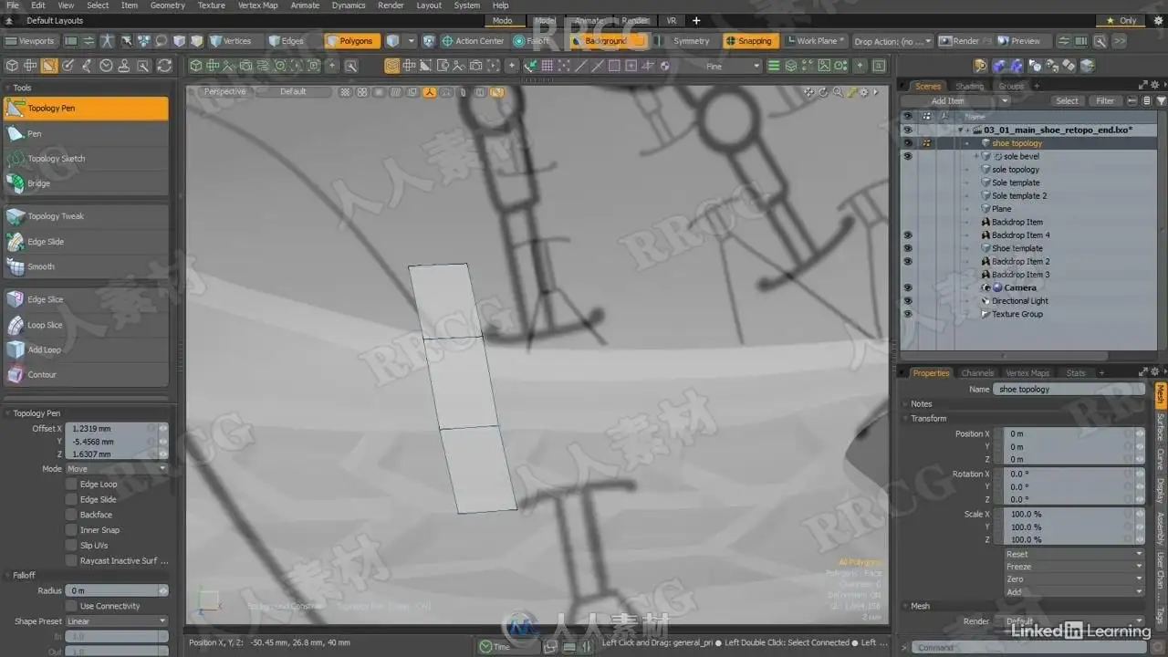Screen dimensions: 1168x657
Task: Open the Drop Action dropdown
Action: coord(893,41)
